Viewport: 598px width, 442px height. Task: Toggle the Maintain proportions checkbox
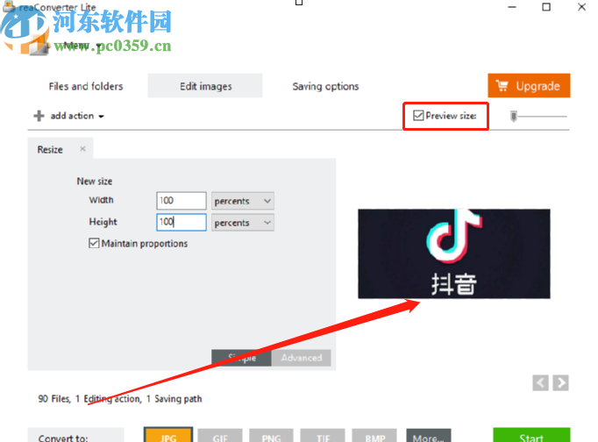click(x=94, y=243)
